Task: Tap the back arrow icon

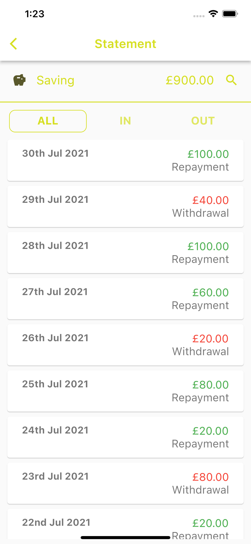Action: click(14, 44)
